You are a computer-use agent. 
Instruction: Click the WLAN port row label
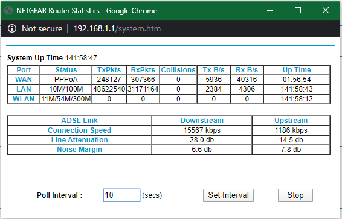[24, 99]
